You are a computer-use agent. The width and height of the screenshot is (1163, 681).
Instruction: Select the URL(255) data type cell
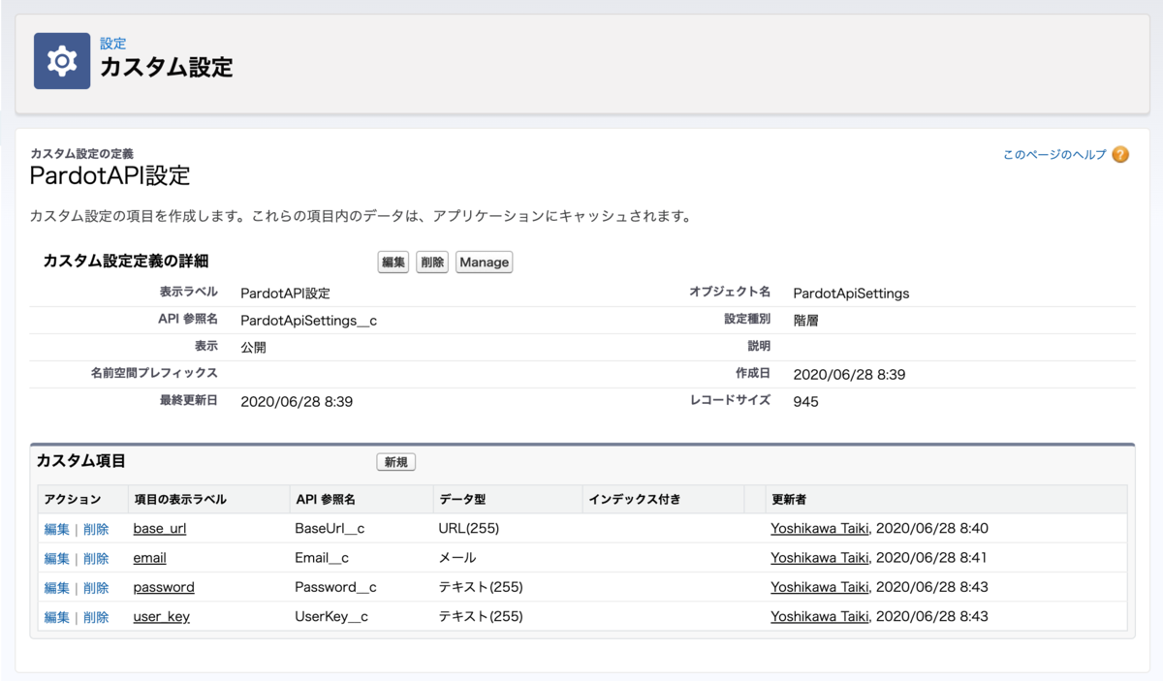[469, 529]
